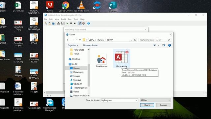Click the Ouvrir button
Screen dimensions: 211x119
[x=147, y=105]
